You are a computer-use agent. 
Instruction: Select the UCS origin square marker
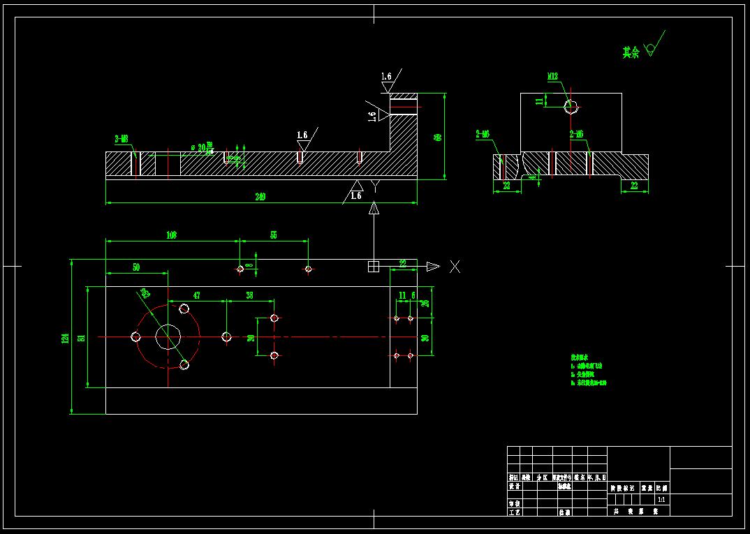click(374, 266)
